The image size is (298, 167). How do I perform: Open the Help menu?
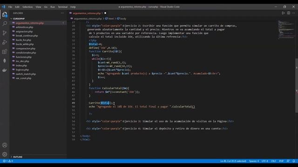point(73,7)
